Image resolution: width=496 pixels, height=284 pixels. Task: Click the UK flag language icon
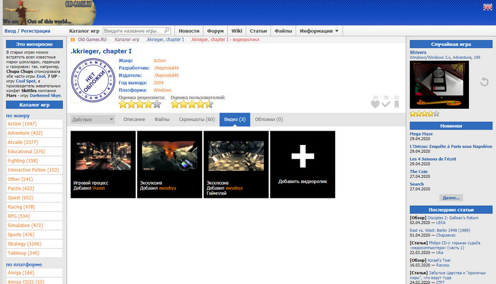click(x=488, y=7)
